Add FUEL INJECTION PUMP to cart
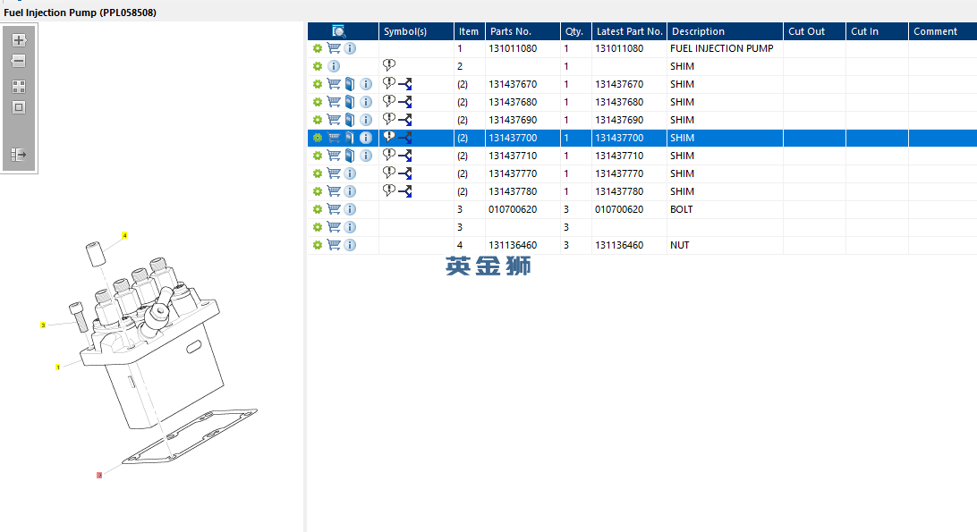Image resolution: width=977 pixels, height=532 pixels. (x=334, y=48)
